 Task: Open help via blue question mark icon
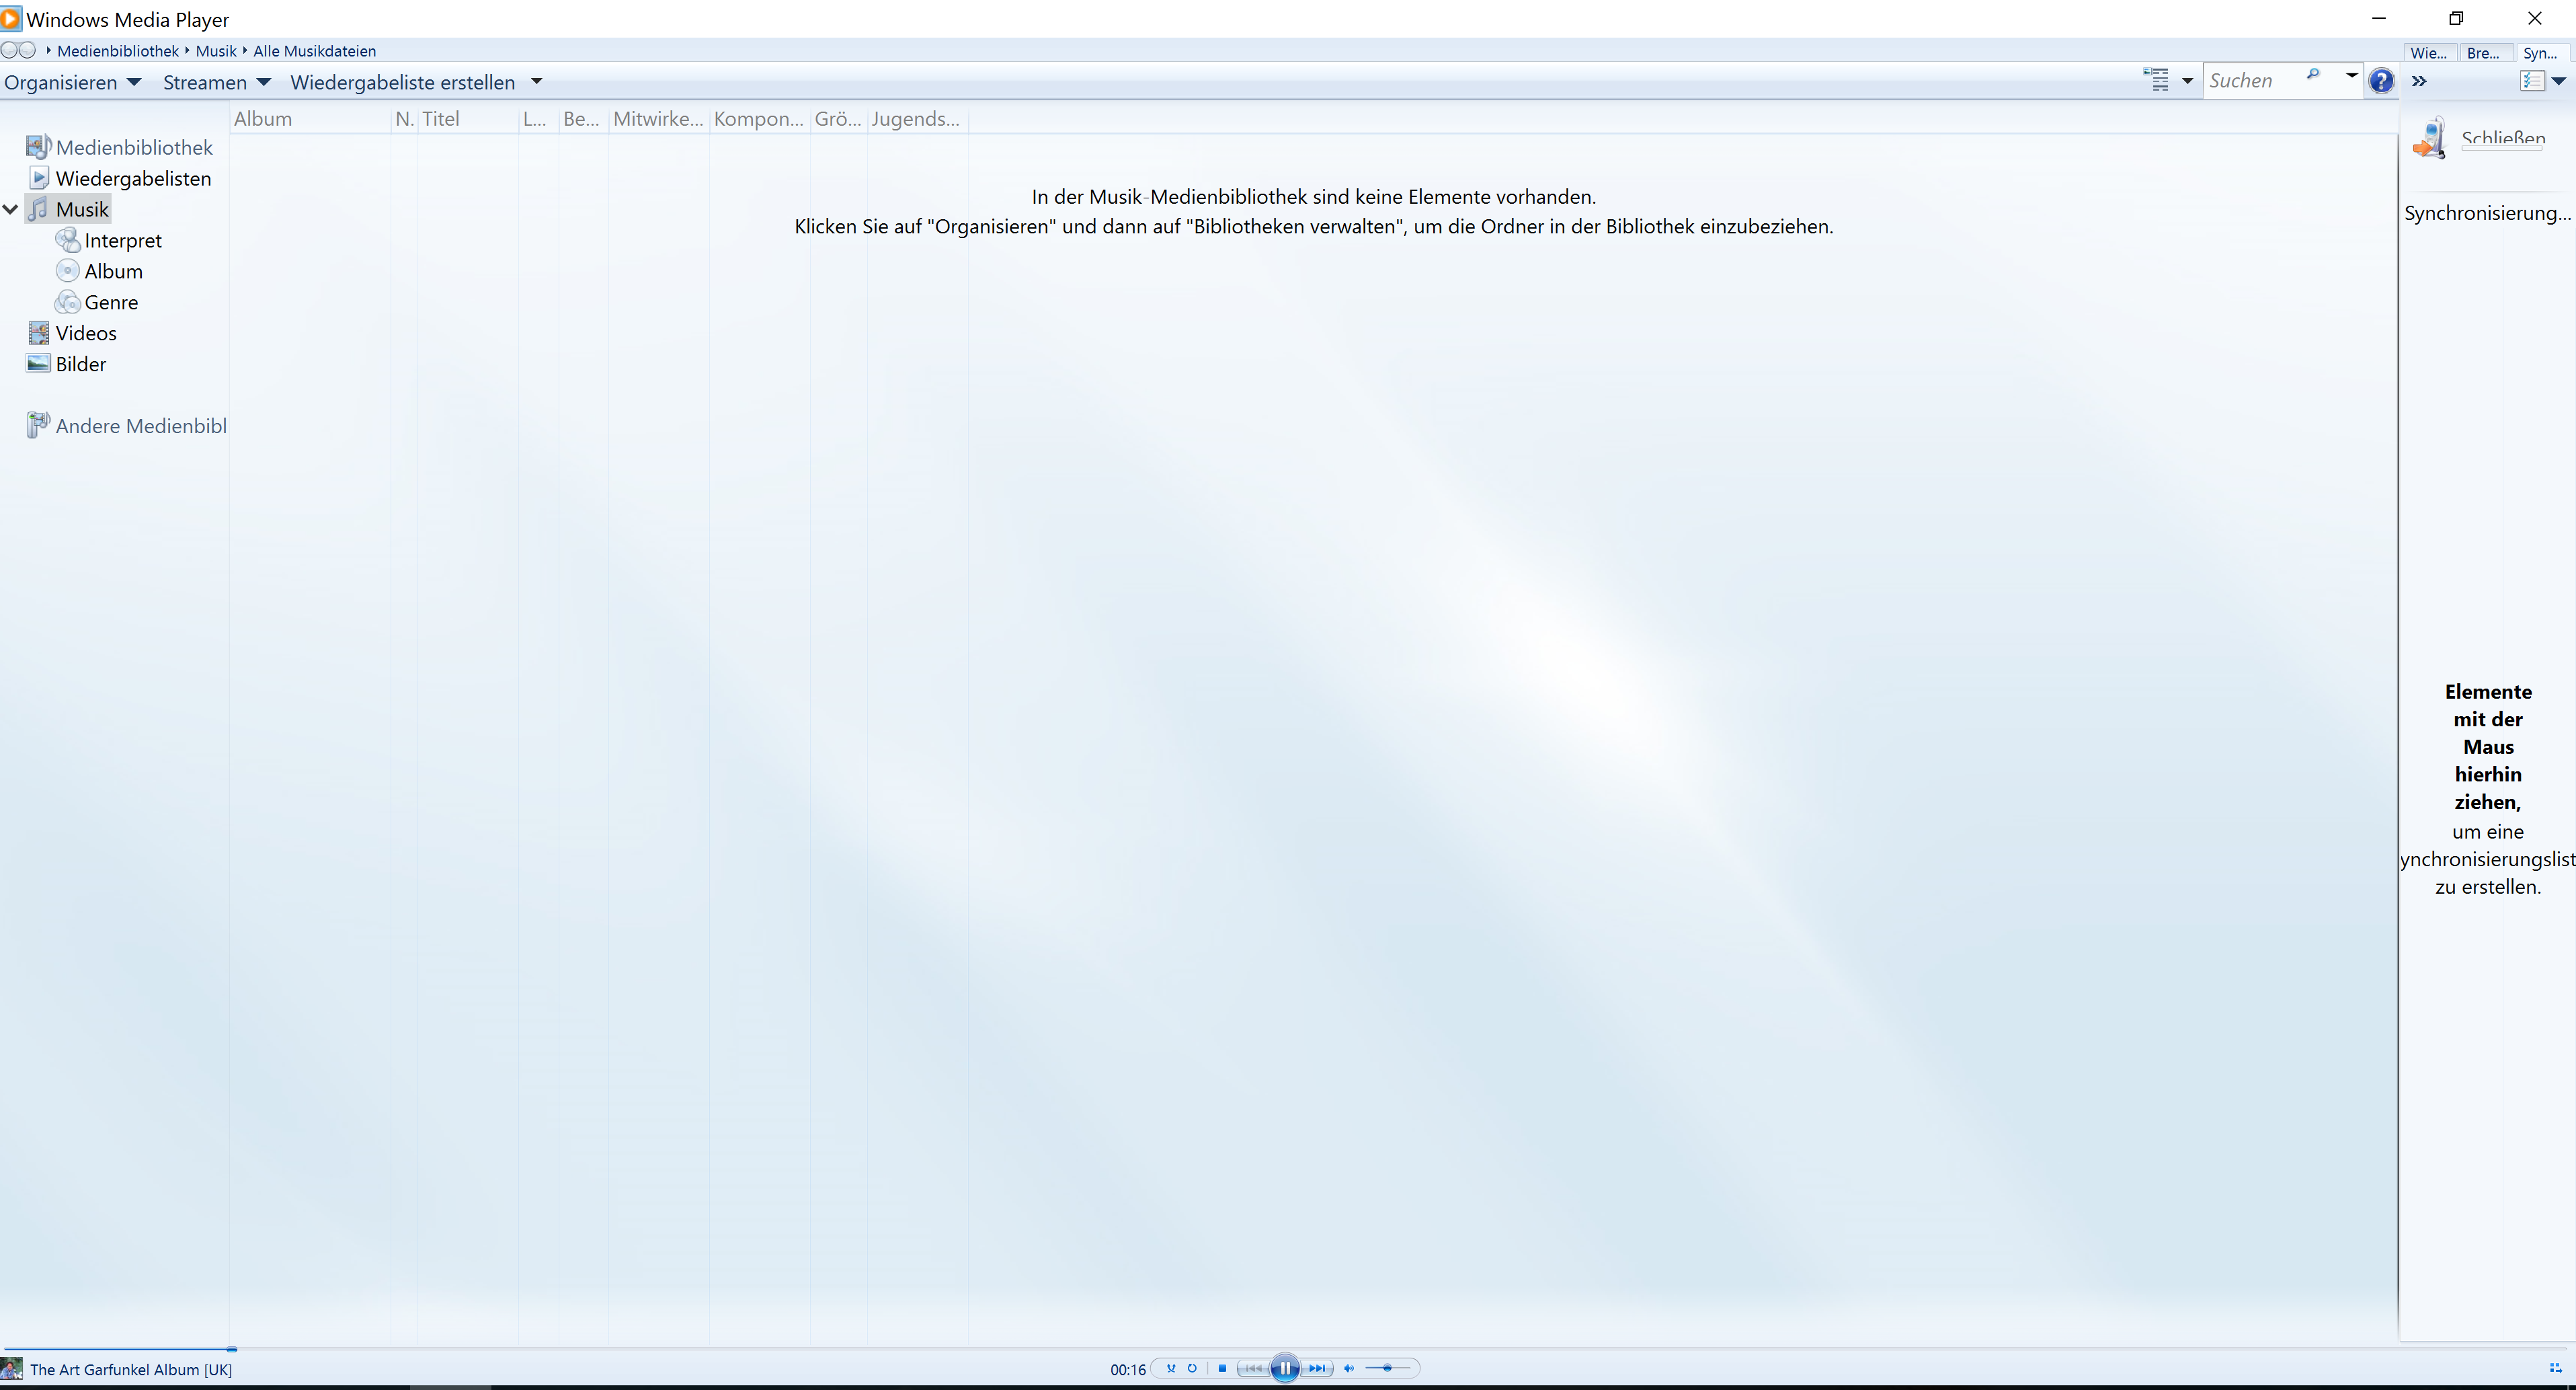pyautogui.click(x=2381, y=81)
